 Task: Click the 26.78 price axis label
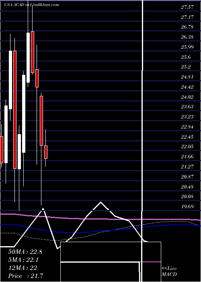coord(187,27)
